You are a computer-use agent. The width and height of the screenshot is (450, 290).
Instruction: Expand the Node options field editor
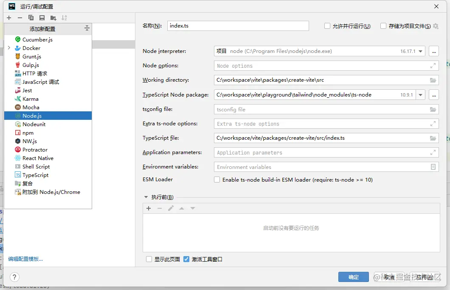point(433,66)
